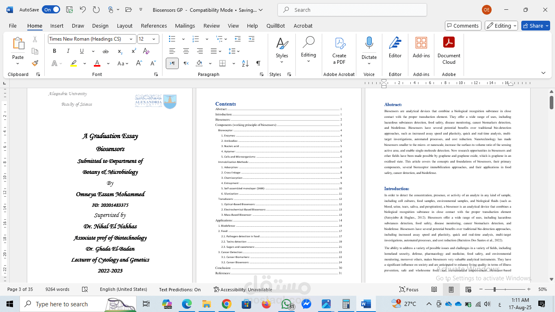555x312 pixels.
Task: Open the spelling and proofing check icon
Action: point(85,290)
